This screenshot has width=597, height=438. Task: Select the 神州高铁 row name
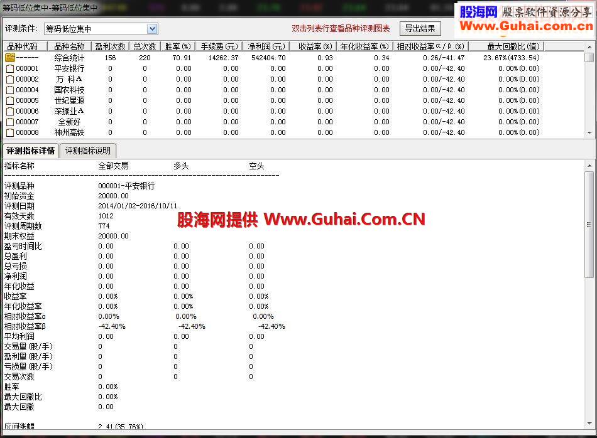point(69,132)
